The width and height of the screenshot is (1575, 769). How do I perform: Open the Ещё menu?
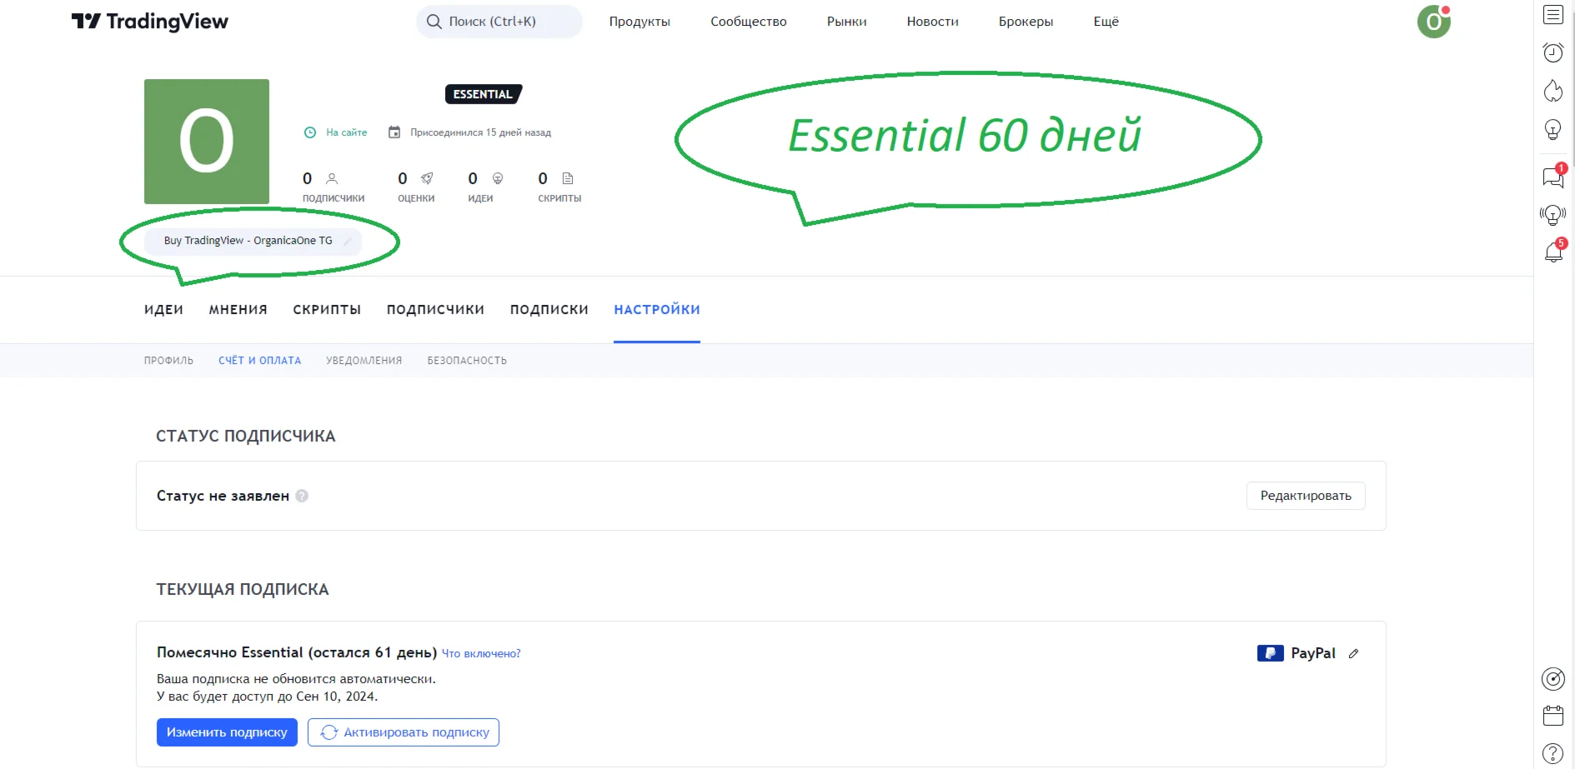click(1106, 22)
